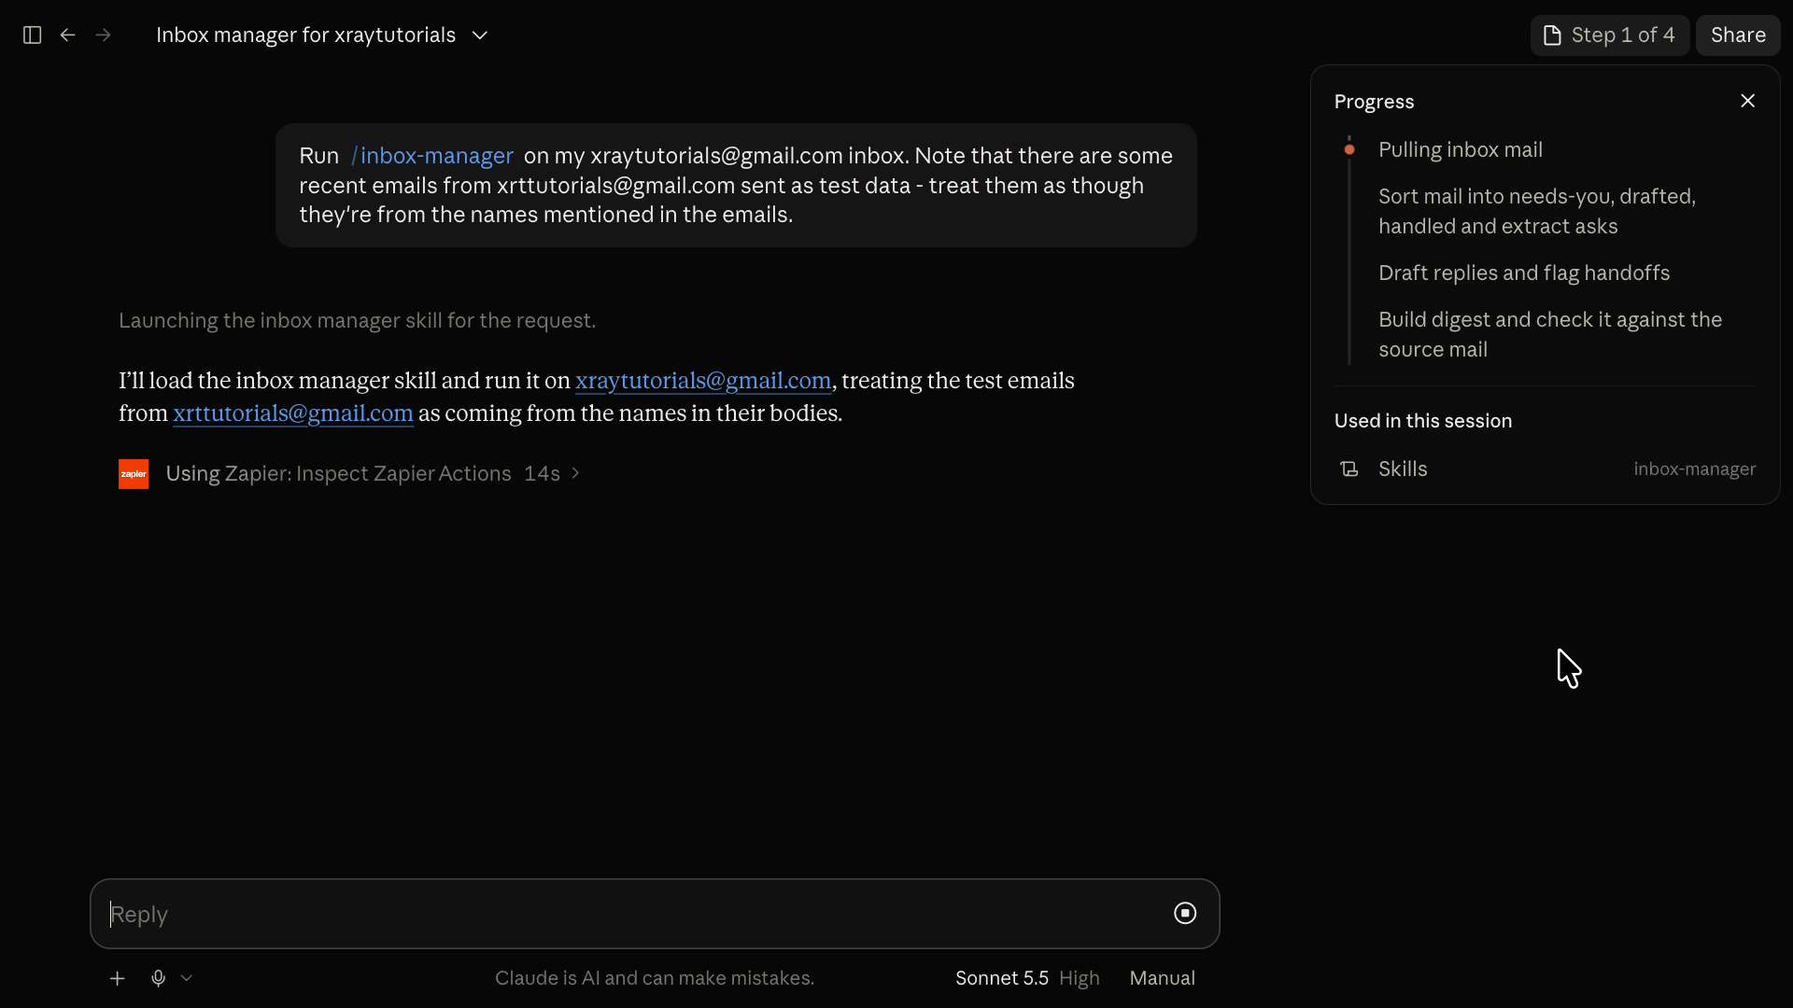Screen dimensions: 1793x1008
Task: Add attachment with the plus icon
Action: (x=118, y=978)
